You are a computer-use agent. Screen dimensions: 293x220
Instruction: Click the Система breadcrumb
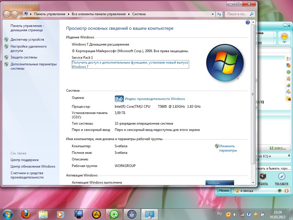(x=139, y=14)
